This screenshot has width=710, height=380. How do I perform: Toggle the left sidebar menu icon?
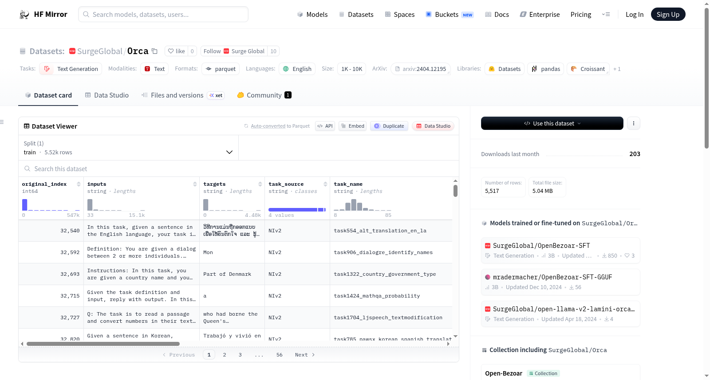click(x=2, y=122)
